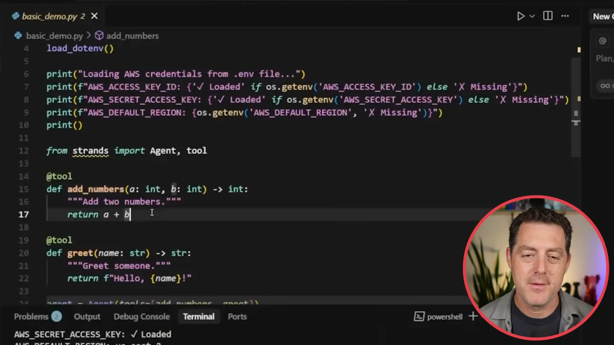Click the add_numbers symbol cube icon

point(99,36)
